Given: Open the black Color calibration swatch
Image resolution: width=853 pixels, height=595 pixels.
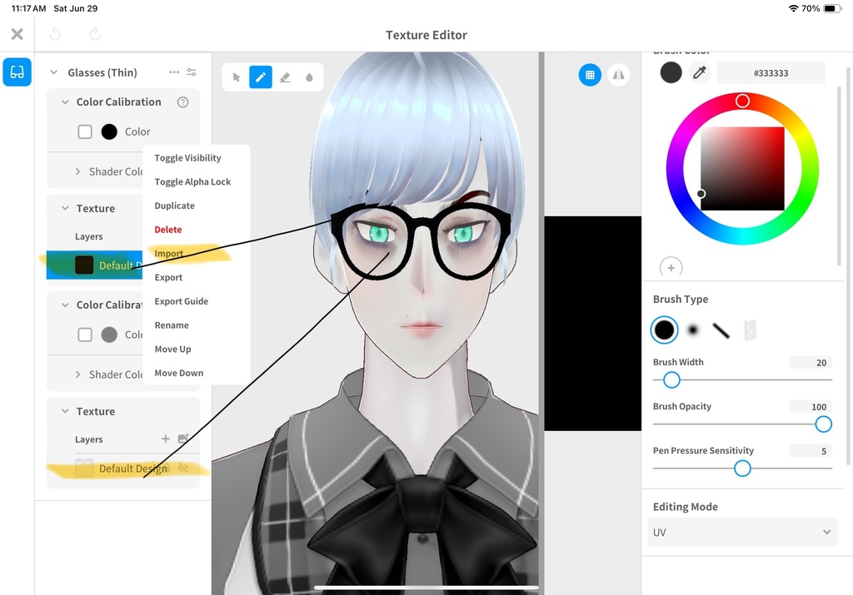Looking at the screenshot, I should click(109, 131).
